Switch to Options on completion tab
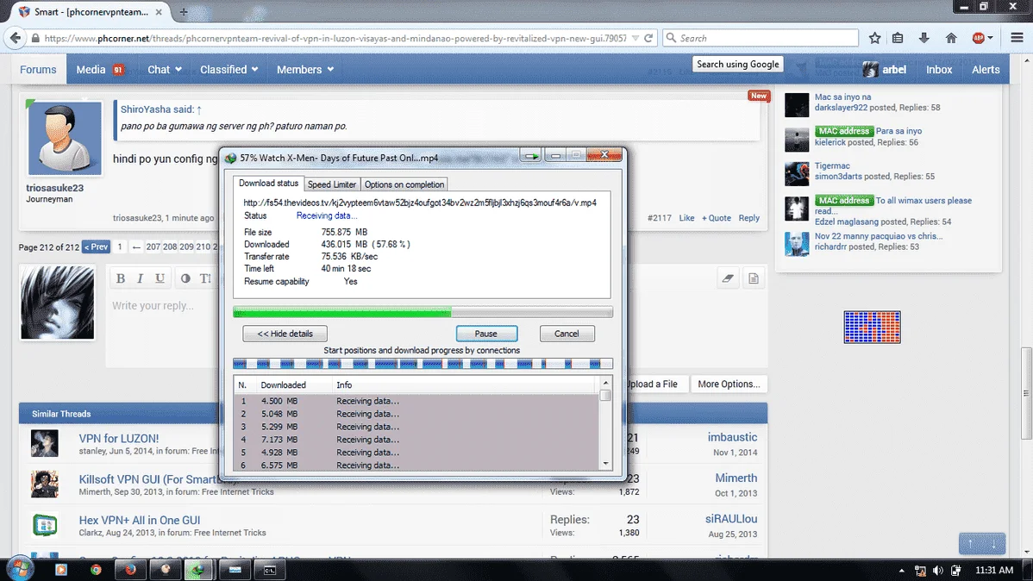 tap(404, 184)
